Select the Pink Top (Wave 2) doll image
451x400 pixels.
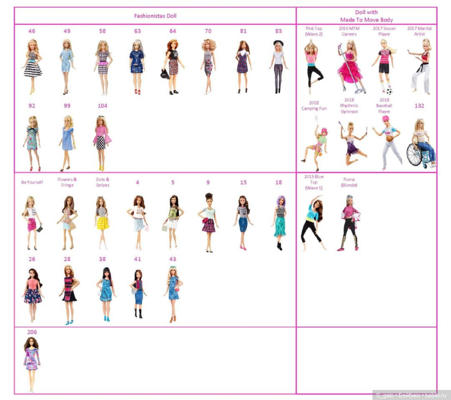click(314, 66)
